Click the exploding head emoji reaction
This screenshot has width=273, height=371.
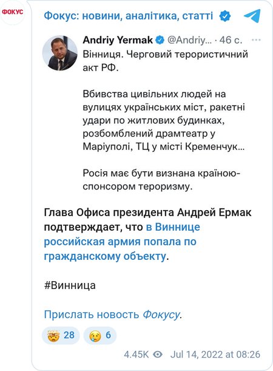tap(53, 335)
